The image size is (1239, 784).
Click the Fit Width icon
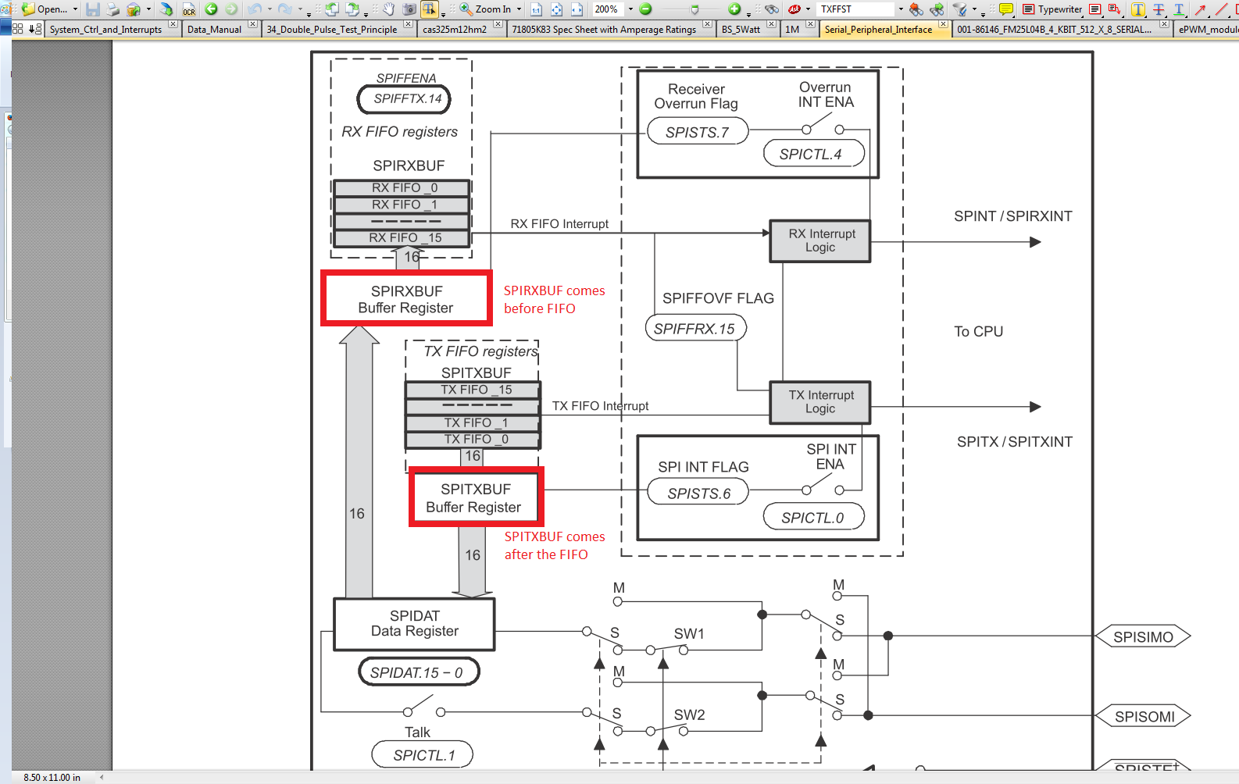[x=577, y=9]
